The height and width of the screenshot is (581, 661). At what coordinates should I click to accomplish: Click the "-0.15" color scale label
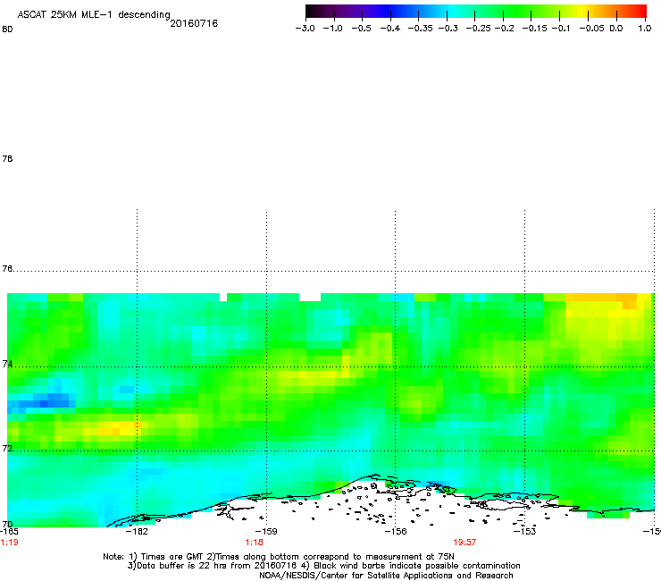[534, 29]
